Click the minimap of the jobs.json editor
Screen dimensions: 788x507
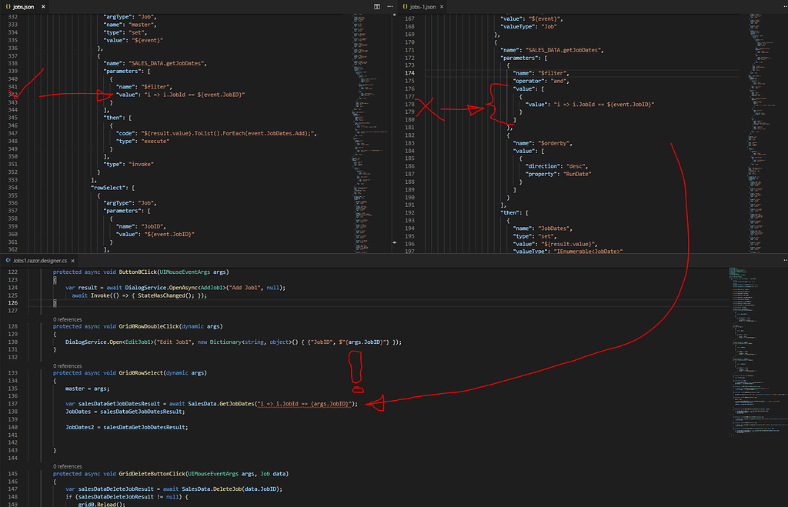pyautogui.click(x=372, y=133)
